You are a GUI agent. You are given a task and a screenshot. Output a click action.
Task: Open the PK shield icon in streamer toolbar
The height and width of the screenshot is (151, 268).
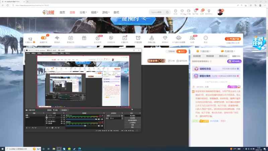coord(111,38)
